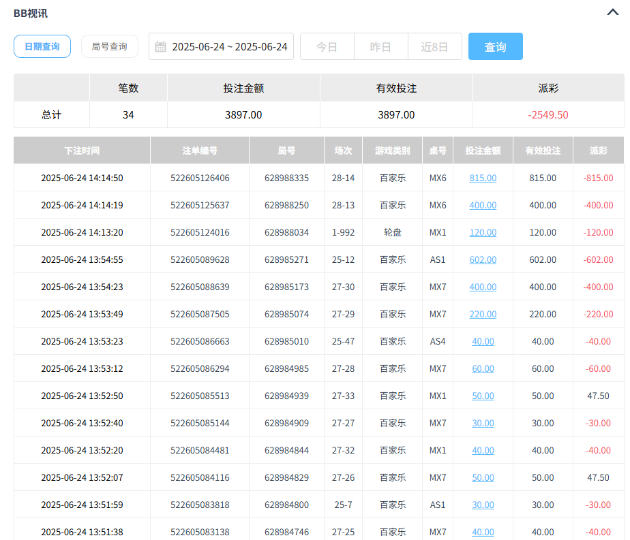Open the 40.00 link for table AS4

coord(482,341)
